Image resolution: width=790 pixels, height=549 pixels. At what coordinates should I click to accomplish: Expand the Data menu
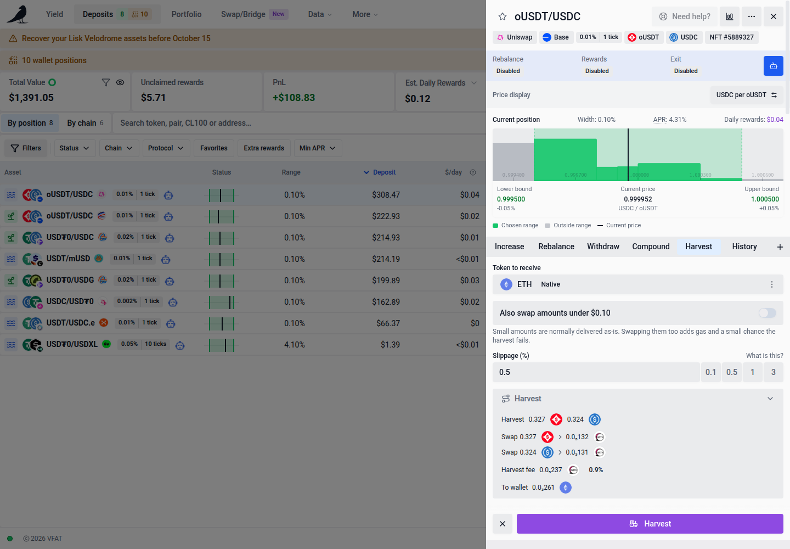point(320,14)
